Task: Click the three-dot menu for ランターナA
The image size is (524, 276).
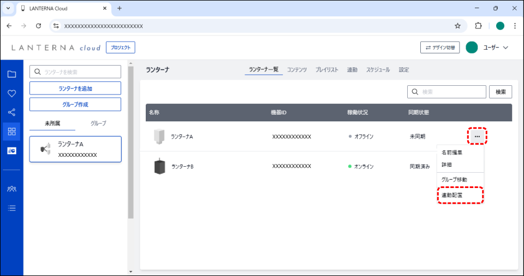Action: [x=477, y=136]
